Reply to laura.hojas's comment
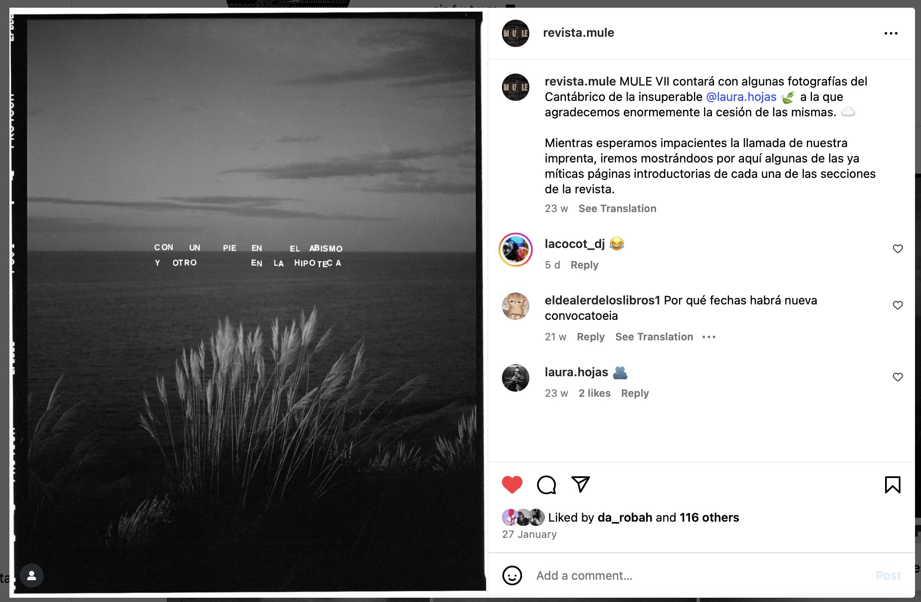Screen dimensions: 921x602 pyautogui.click(x=635, y=393)
